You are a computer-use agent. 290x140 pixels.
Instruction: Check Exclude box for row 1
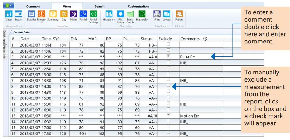click(168, 44)
